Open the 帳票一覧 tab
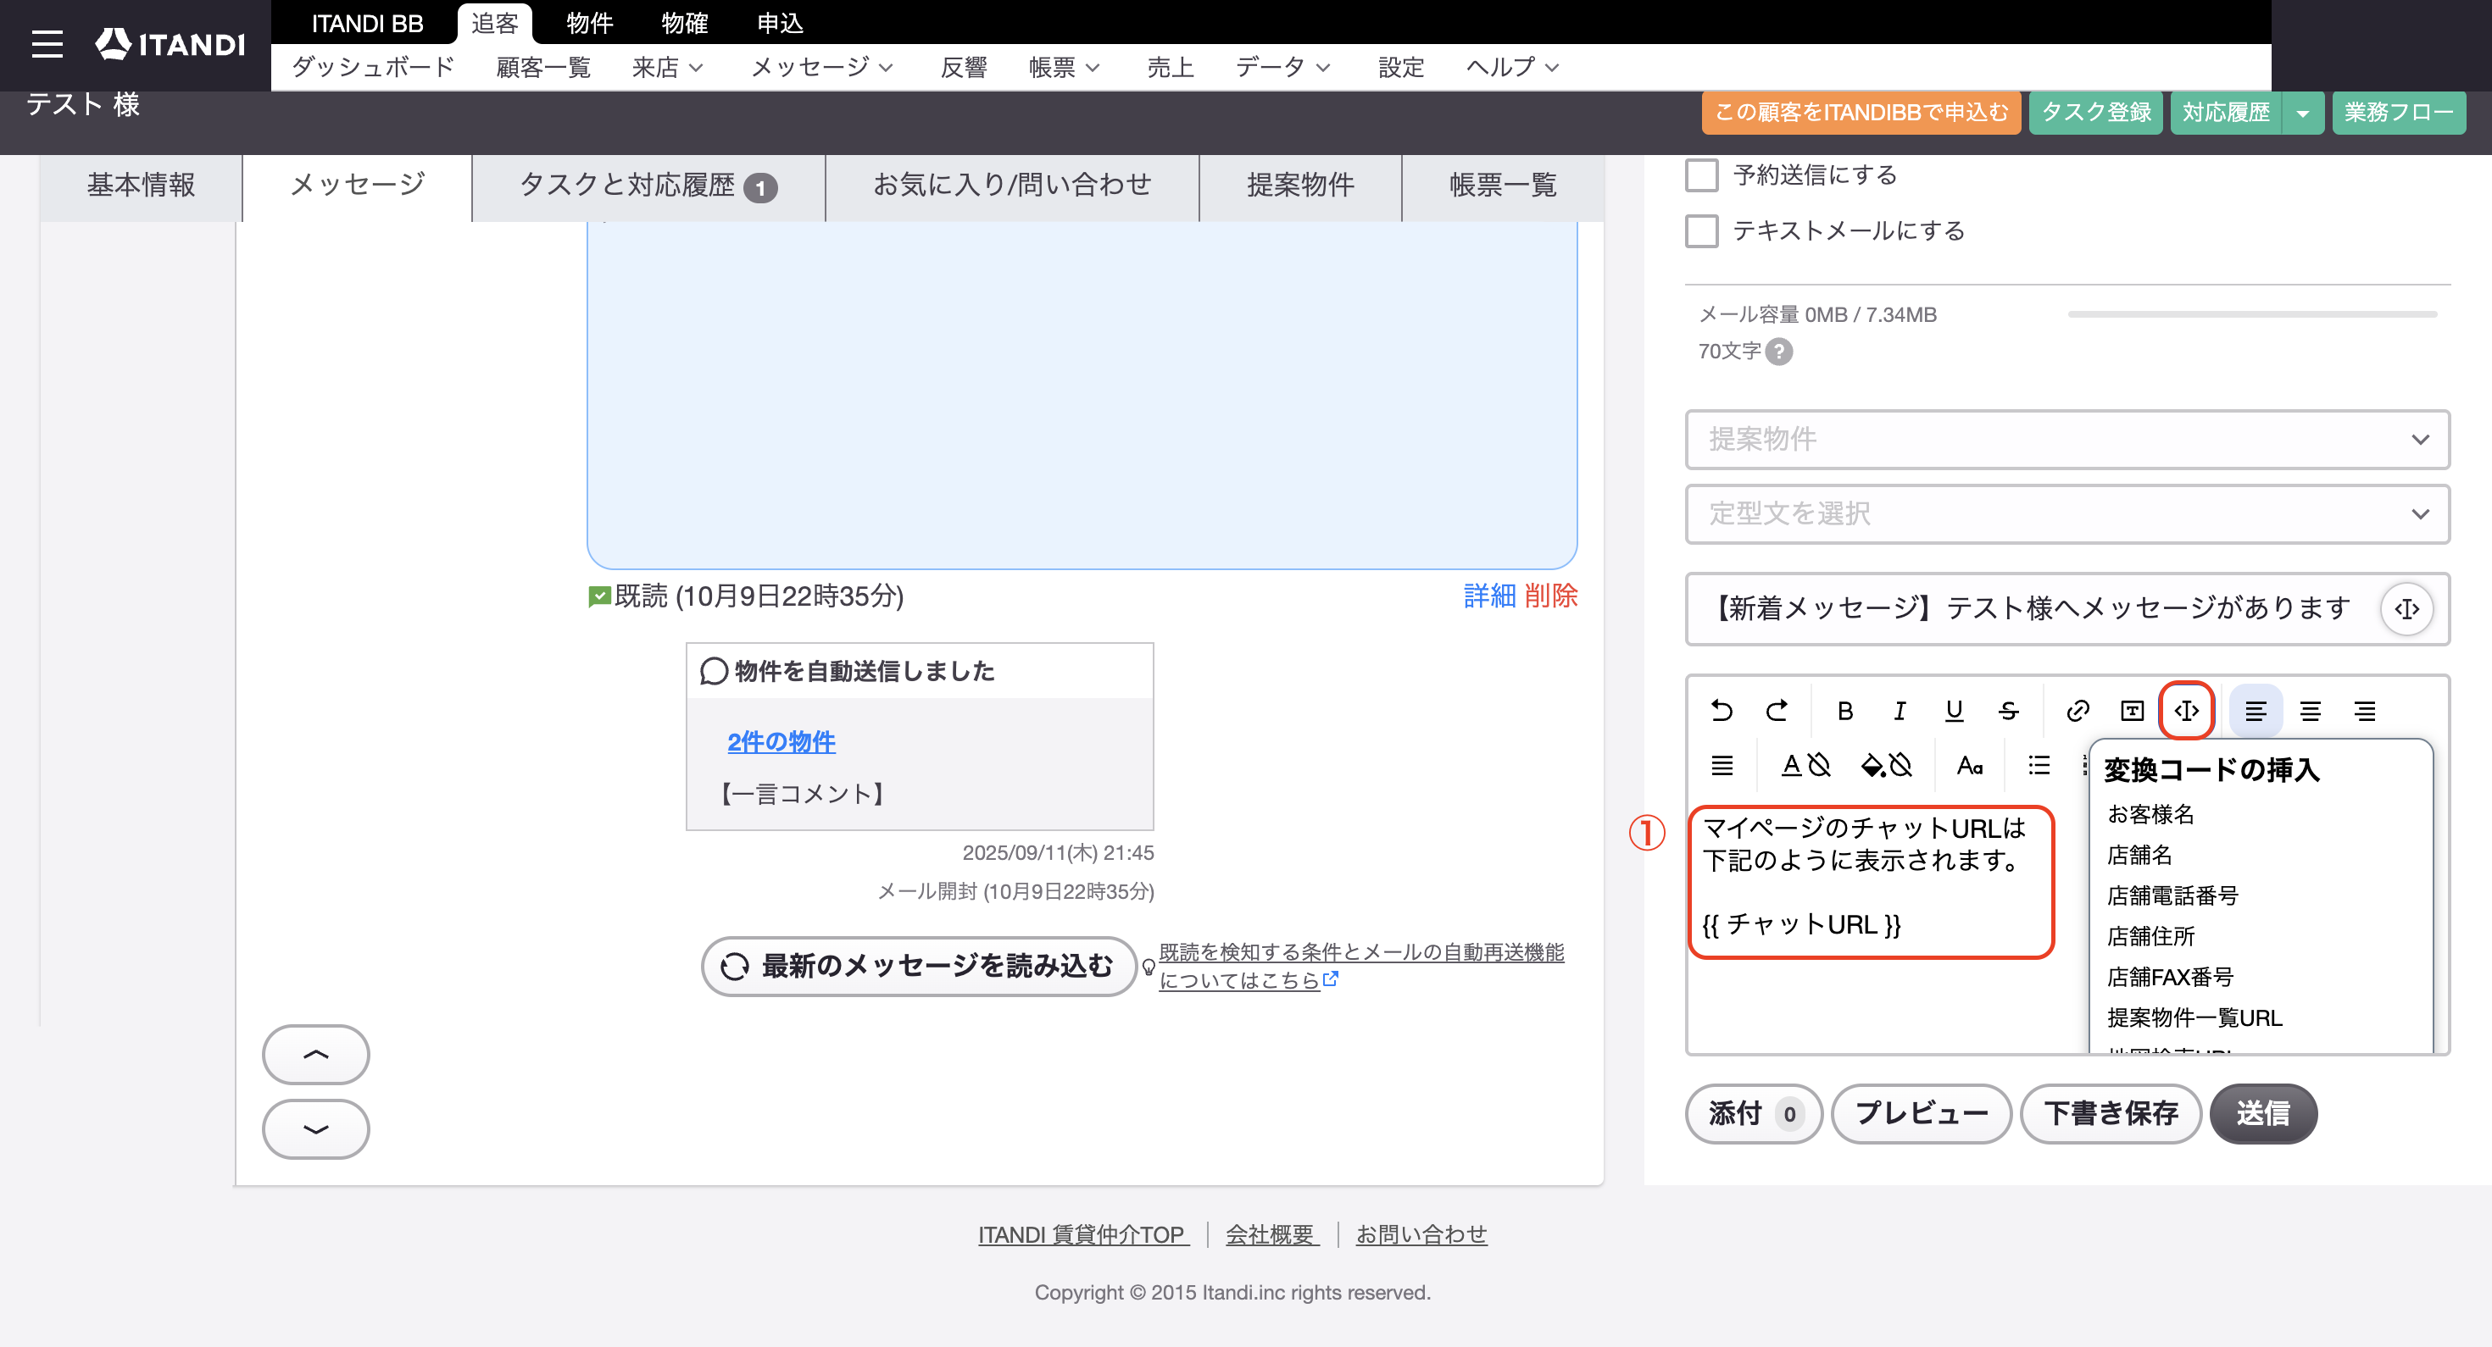Screen dimensions: 2492x1347 [x=1504, y=186]
